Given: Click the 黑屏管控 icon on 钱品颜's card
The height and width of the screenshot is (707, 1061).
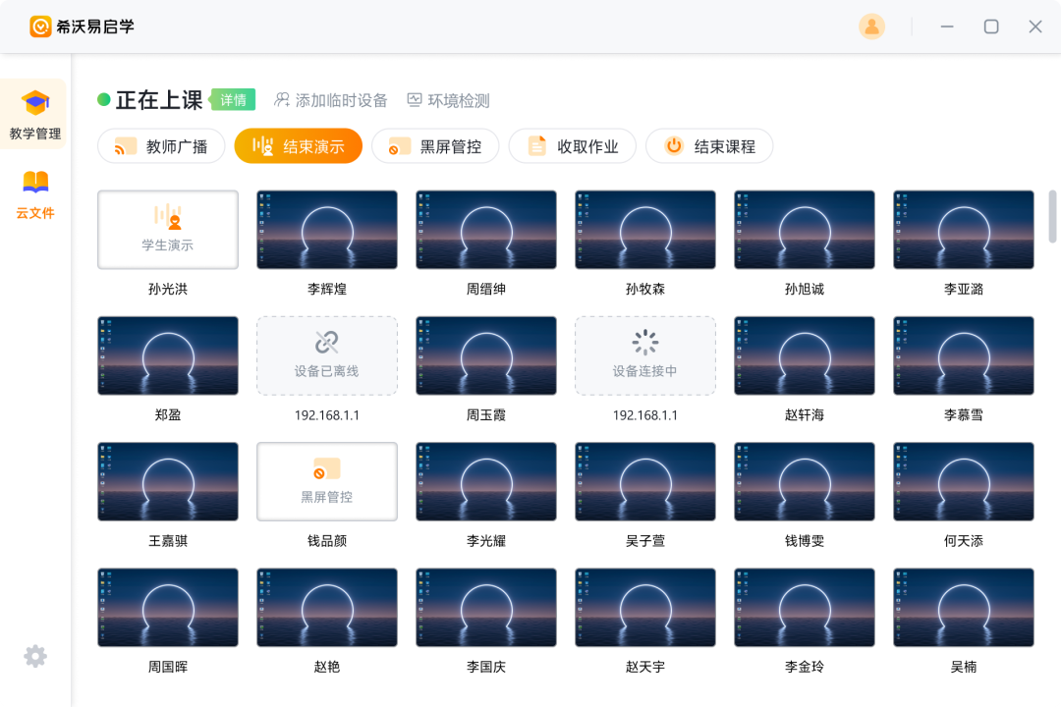Looking at the screenshot, I should (327, 468).
